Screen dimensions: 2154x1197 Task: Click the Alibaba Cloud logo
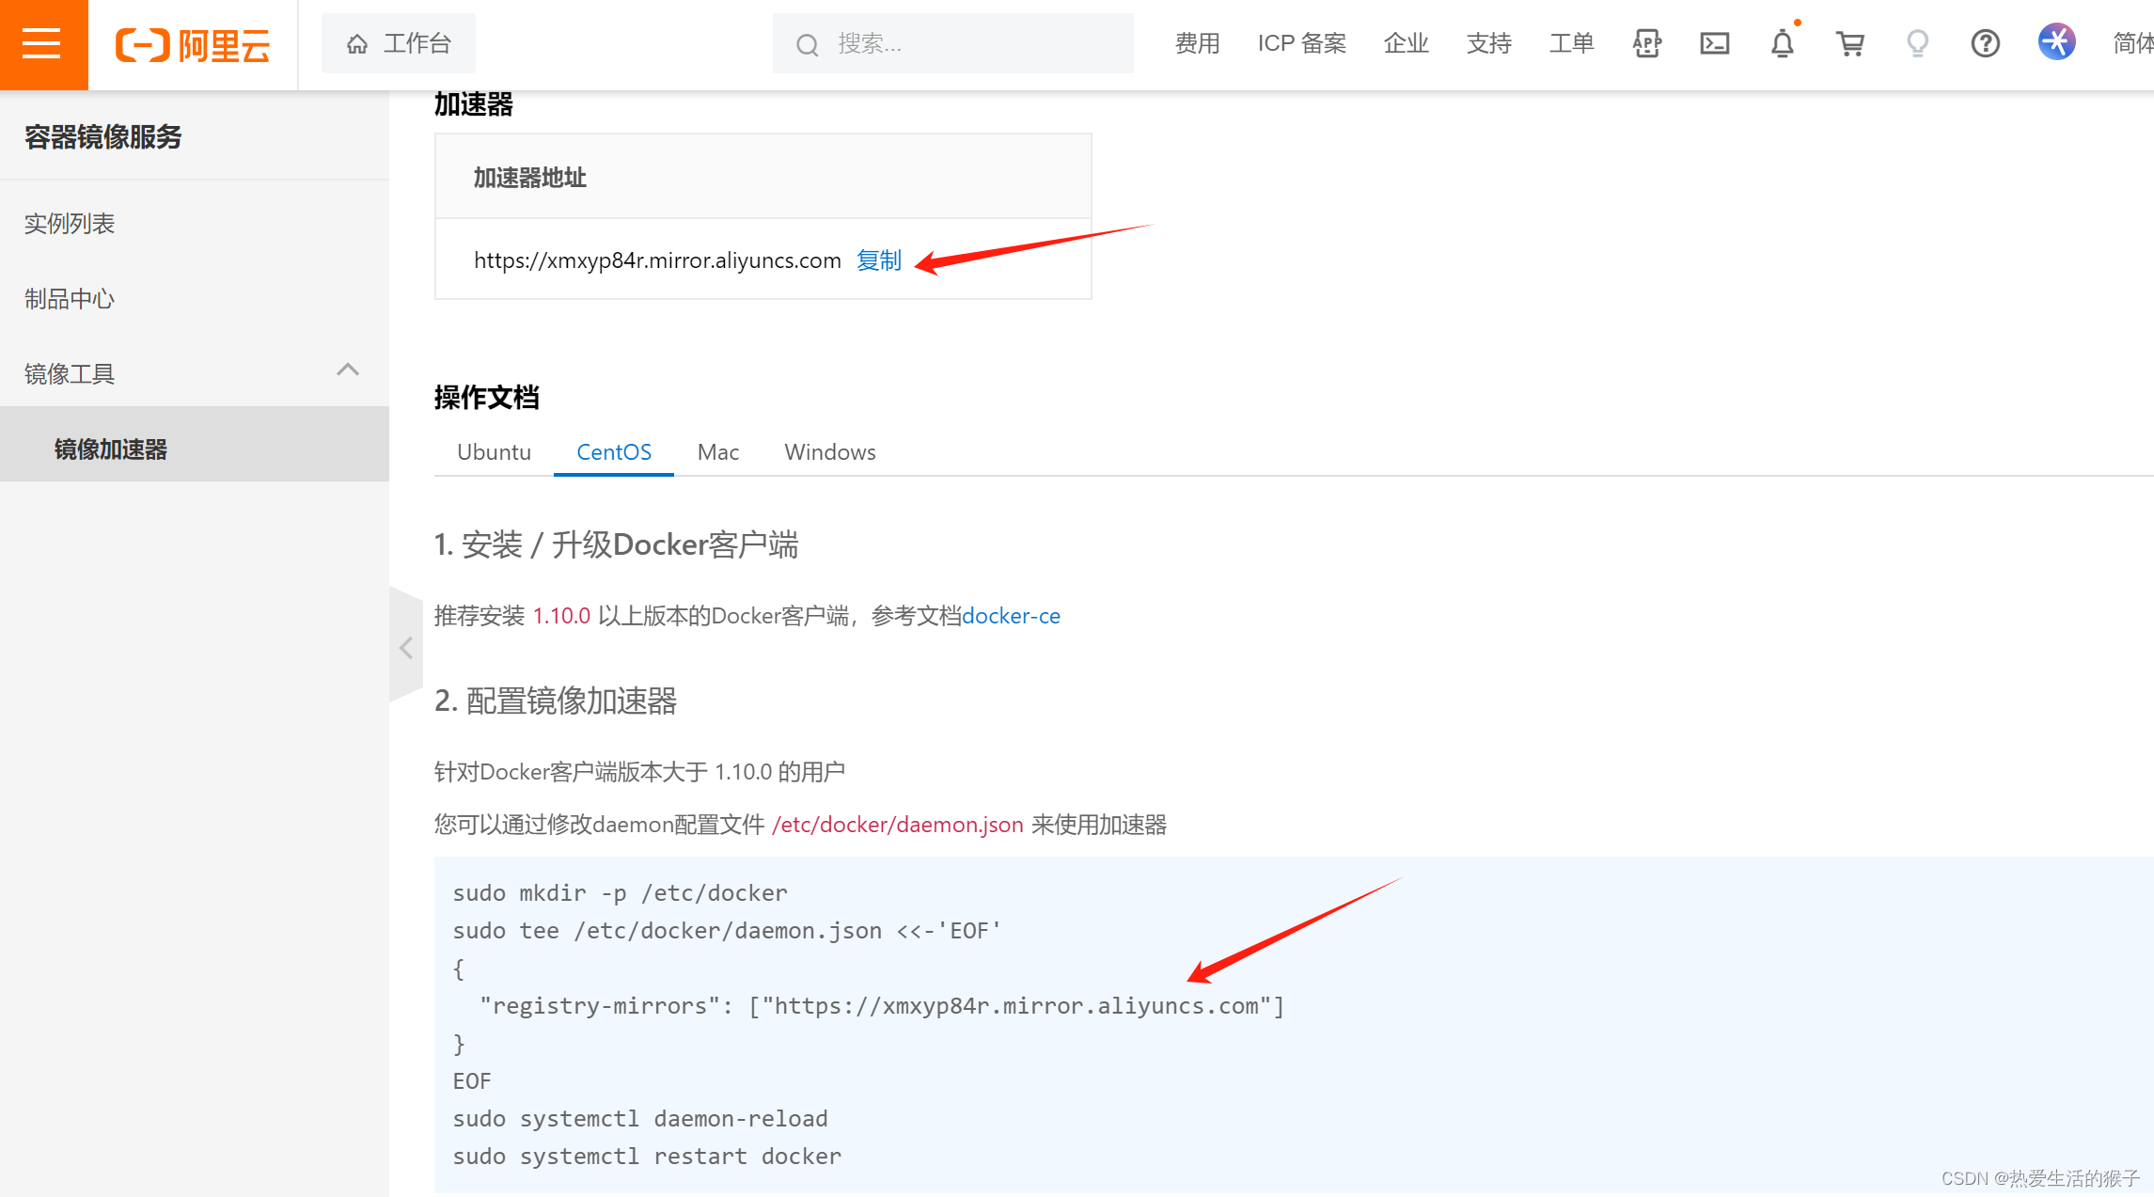(x=193, y=44)
